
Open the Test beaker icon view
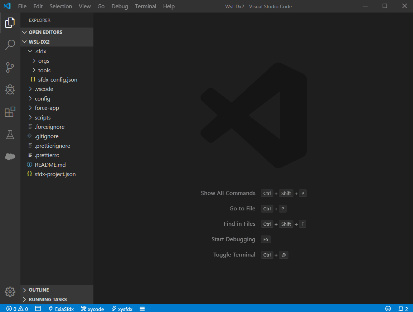coord(10,135)
